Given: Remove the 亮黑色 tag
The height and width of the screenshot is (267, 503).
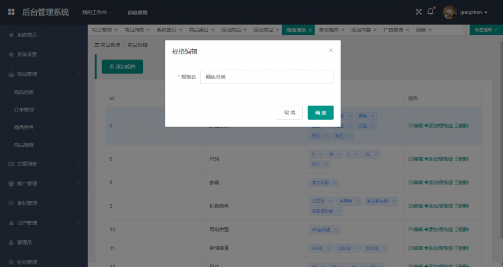Looking at the screenshot, I should click(358, 201).
